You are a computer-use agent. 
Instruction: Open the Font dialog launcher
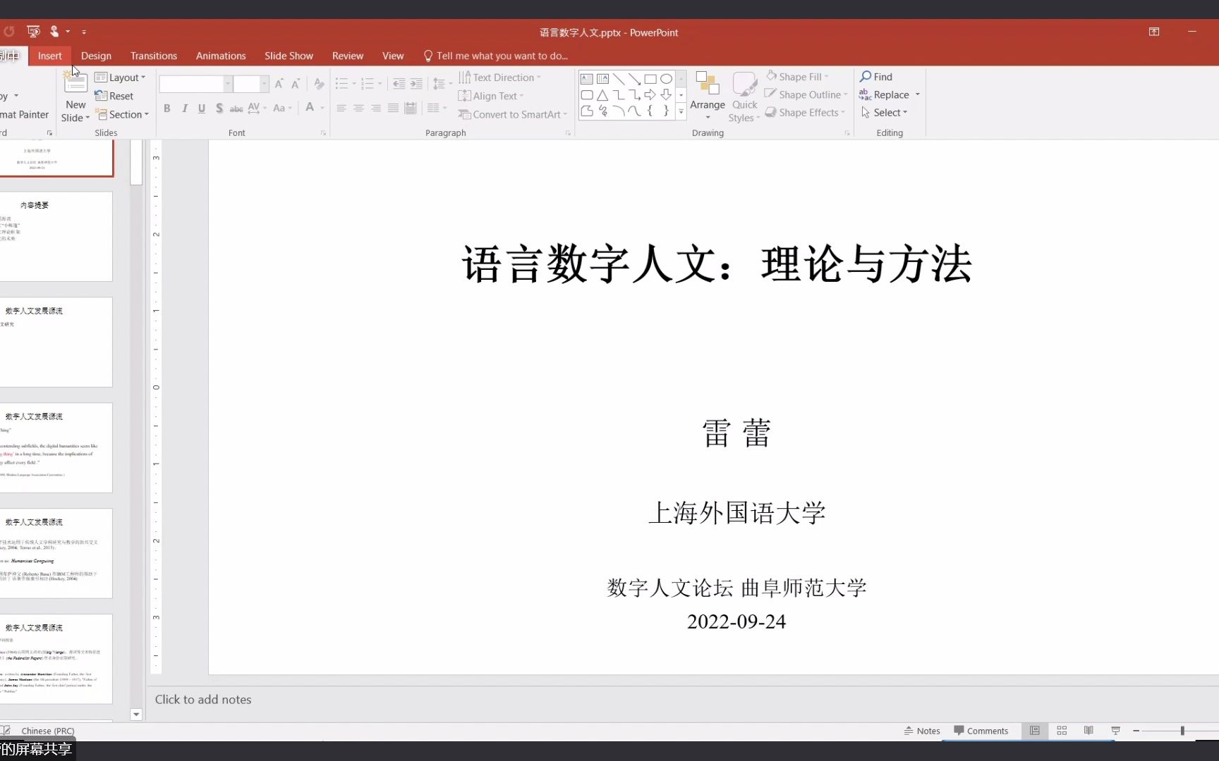323,133
